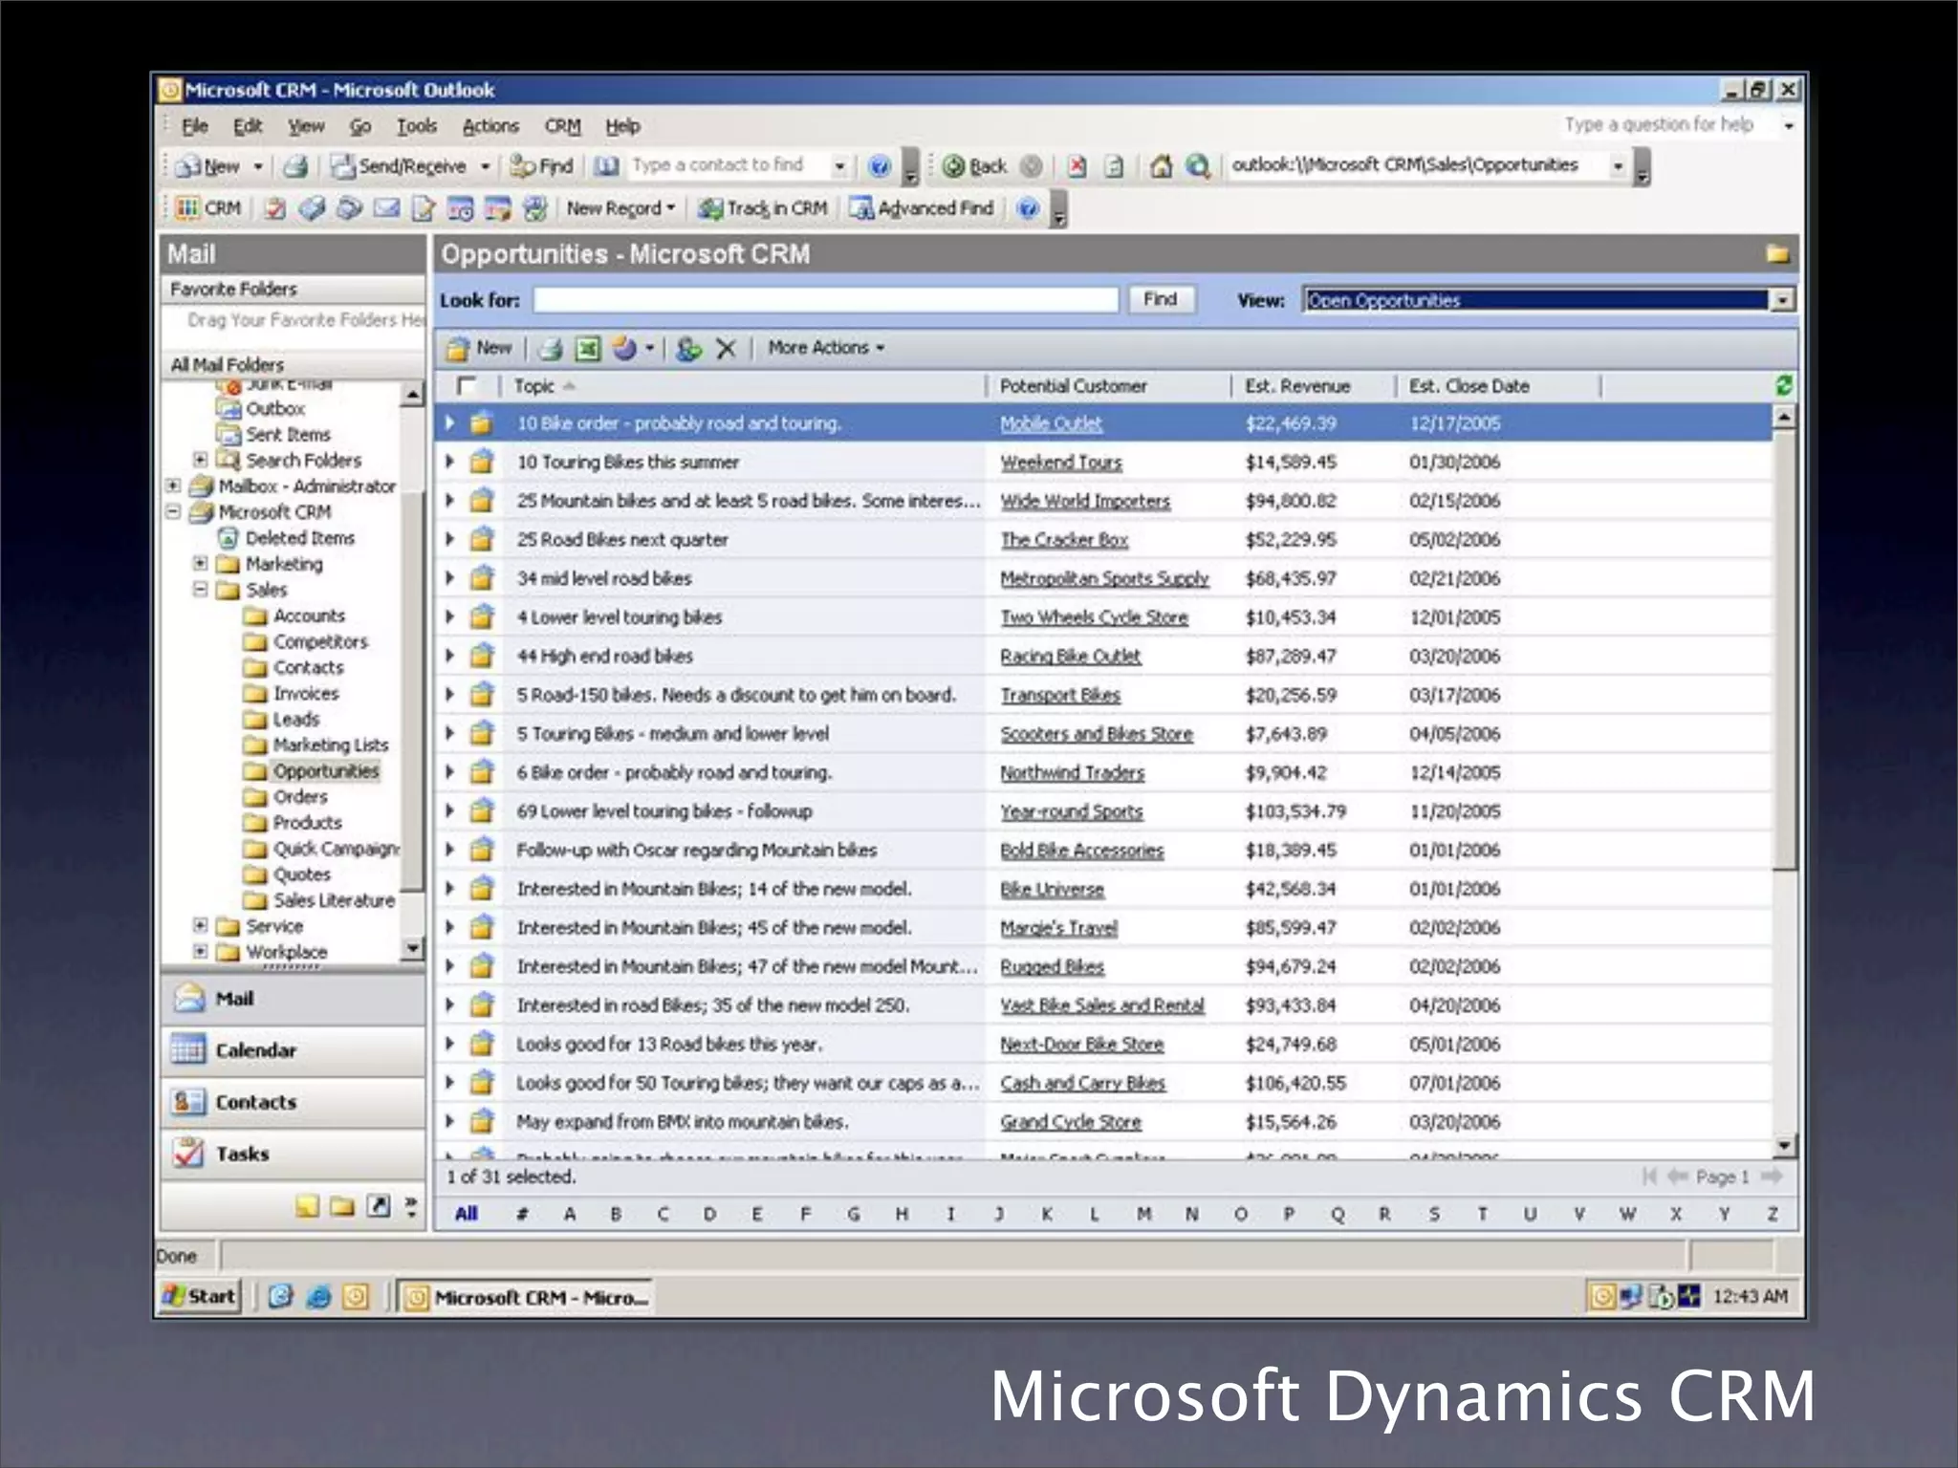Select the Opportunities folder in tree

(326, 770)
